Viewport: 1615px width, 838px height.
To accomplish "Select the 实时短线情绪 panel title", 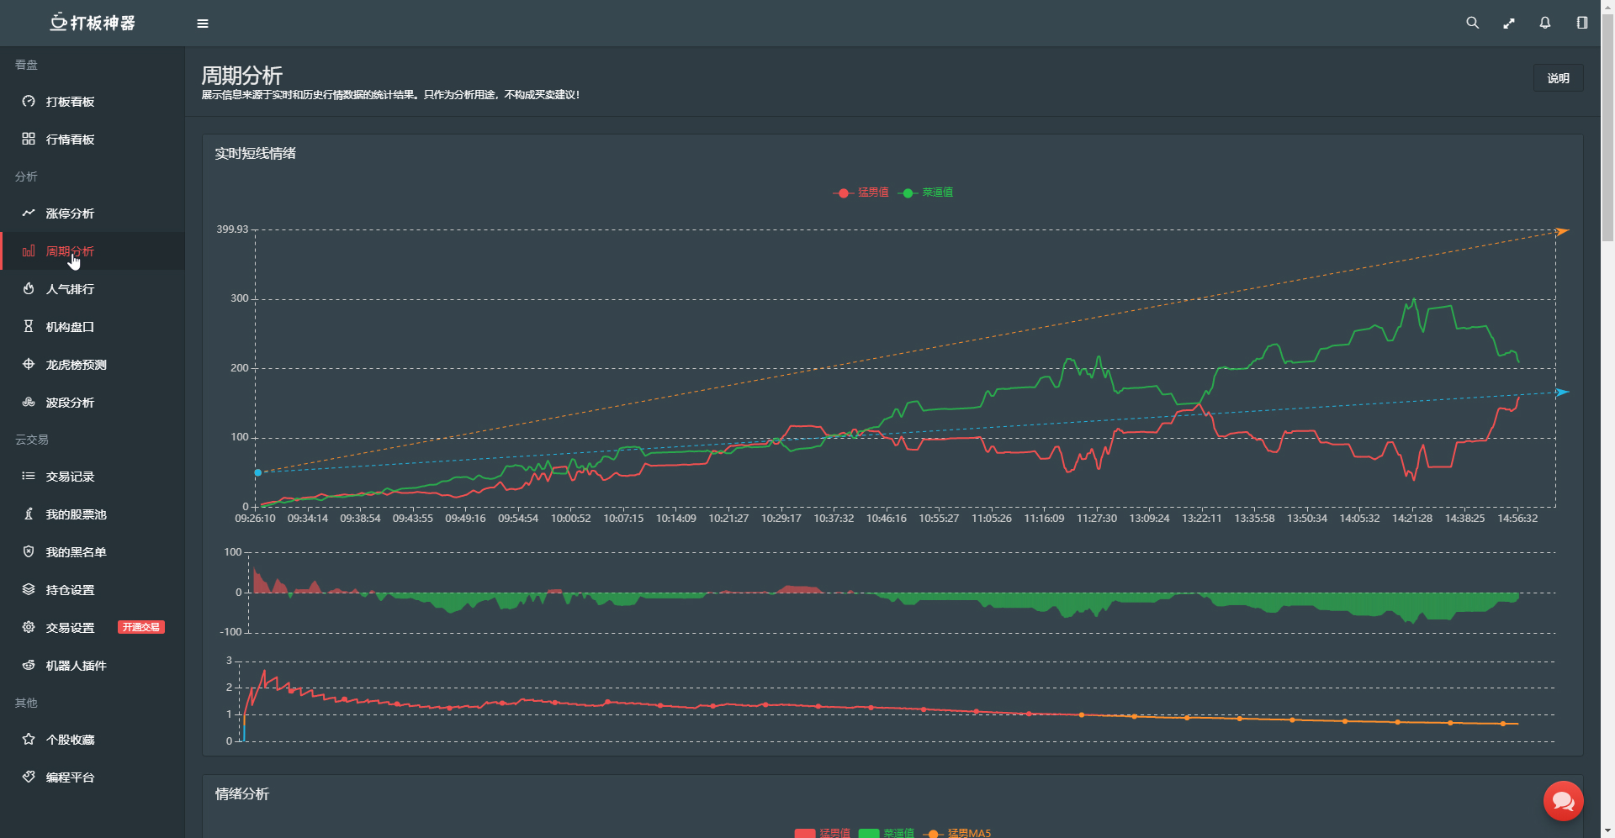I will tap(256, 153).
